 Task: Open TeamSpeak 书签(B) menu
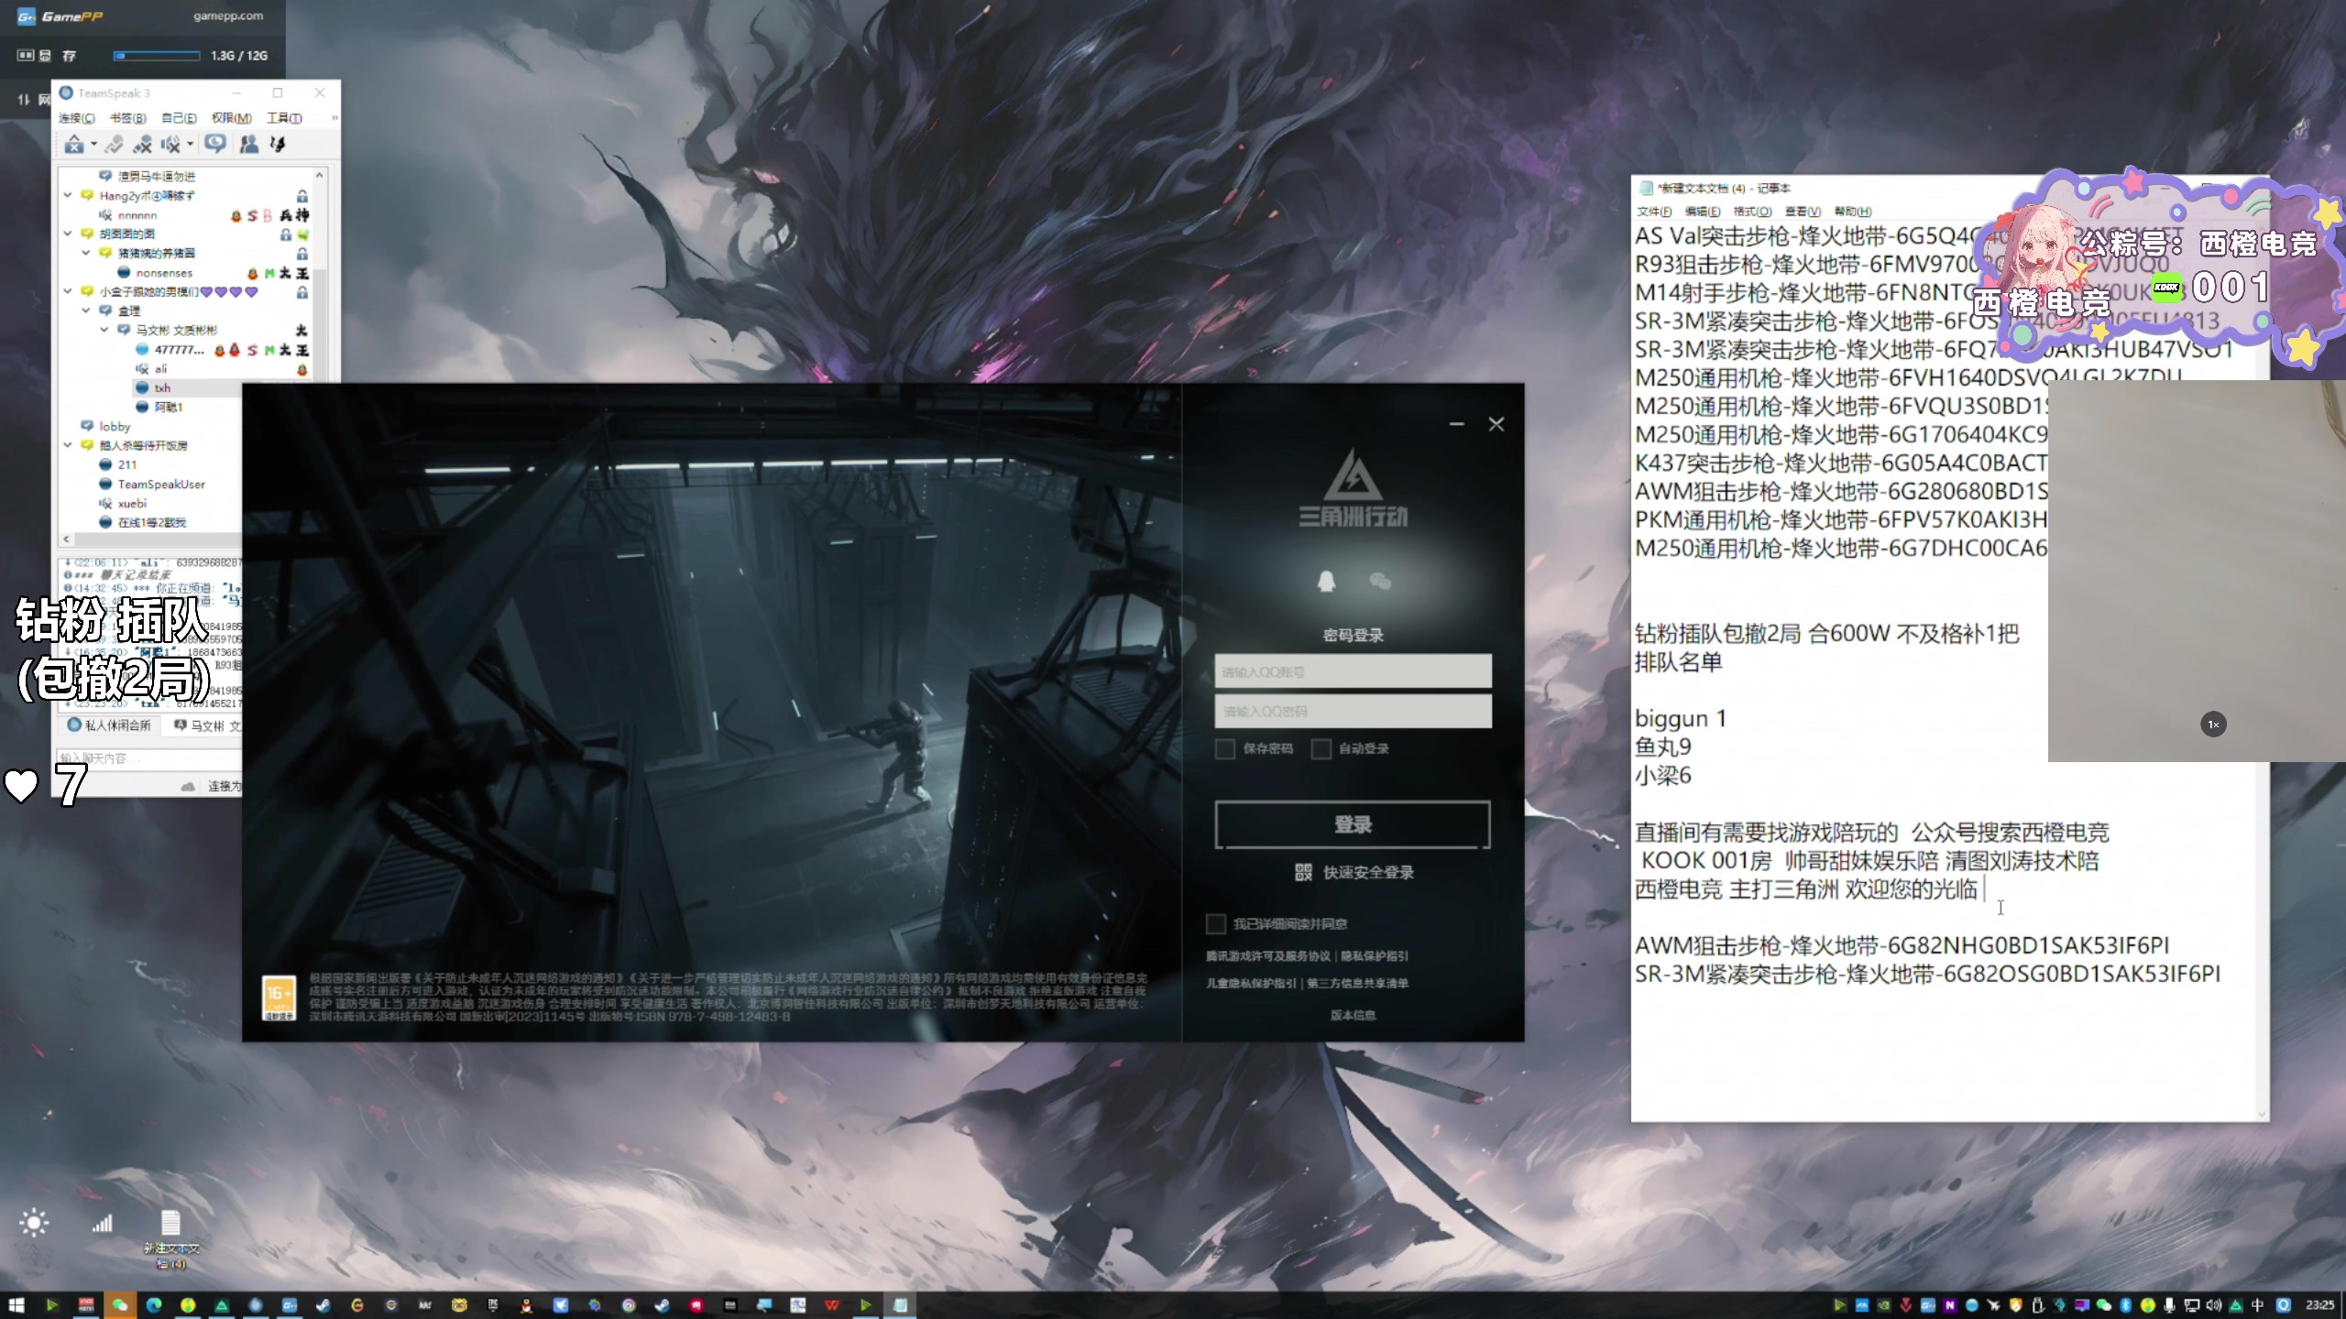pos(128,118)
